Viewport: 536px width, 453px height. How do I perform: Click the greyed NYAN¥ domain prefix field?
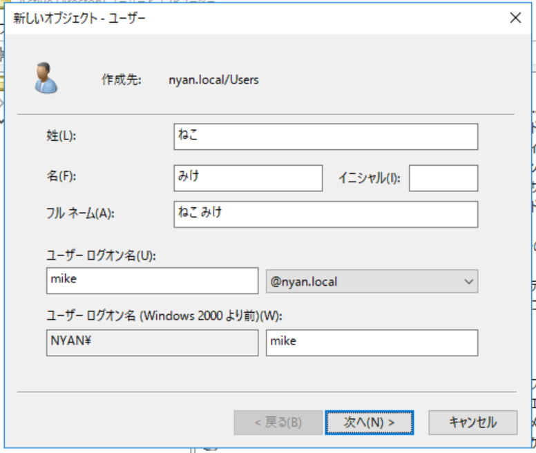[152, 343]
